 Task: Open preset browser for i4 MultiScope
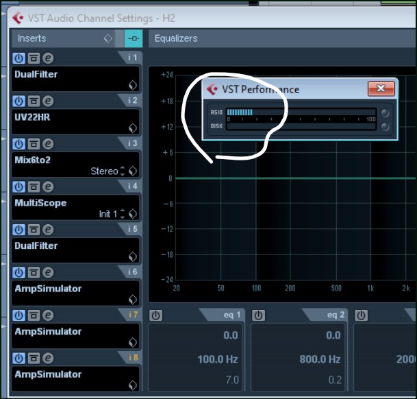pos(133,214)
